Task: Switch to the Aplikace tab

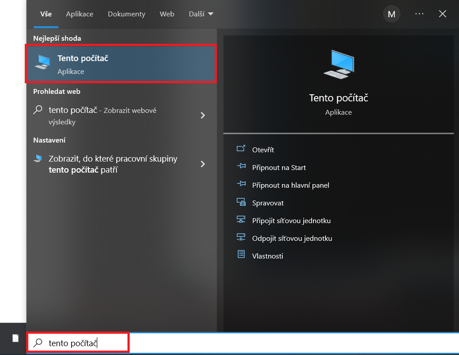Action: click(80, 14)
